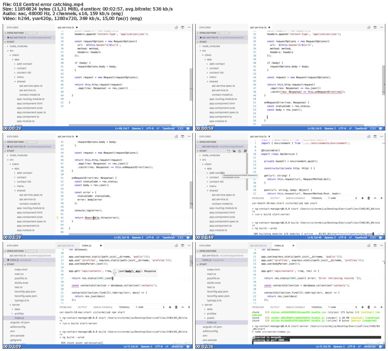Open polyfills.ts in 00:02:09 explorer
Viewport: 388px width, 351px height.
click(21, 279)
